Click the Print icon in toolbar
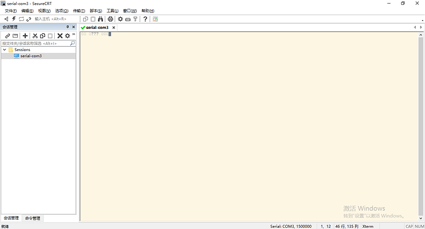The image size is (425, 229). [x=110, y=19]
